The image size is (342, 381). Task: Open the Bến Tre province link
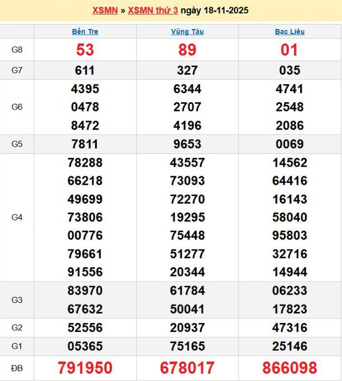pos(85,32)
